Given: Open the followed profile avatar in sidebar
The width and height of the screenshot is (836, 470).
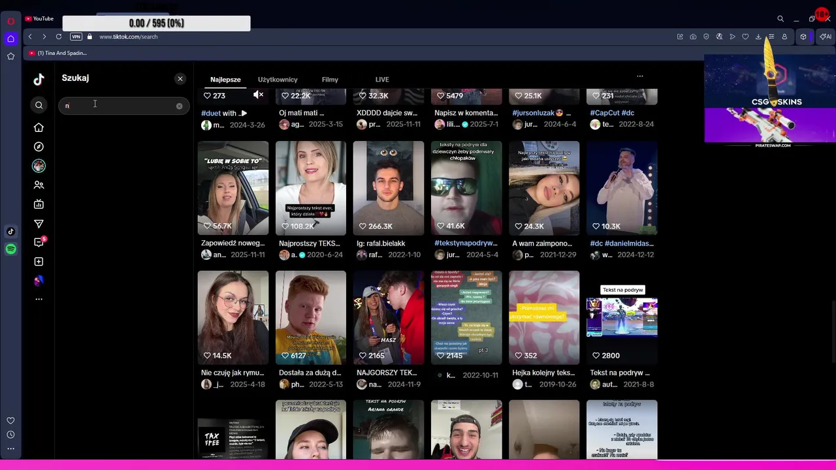Looking at the screenshot, I should pyautogui.click(x=39, y=166).
